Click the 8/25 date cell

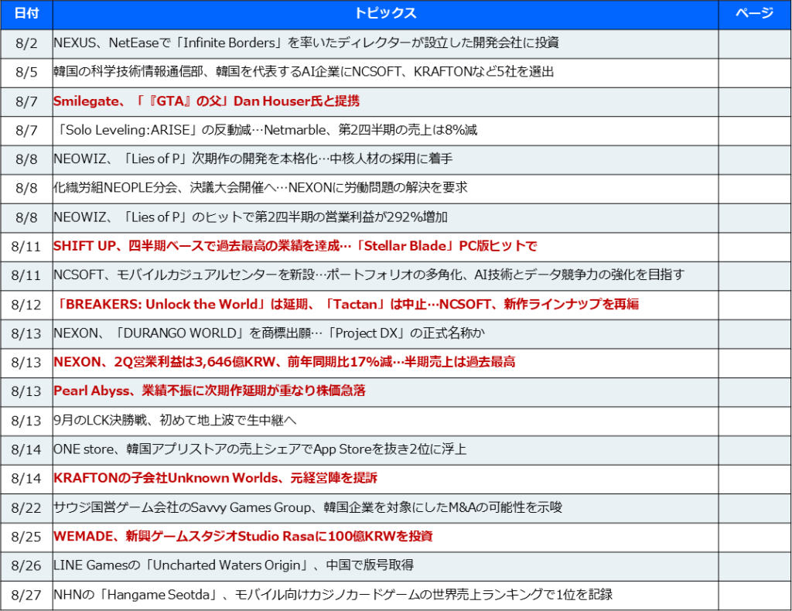(26, 537)
